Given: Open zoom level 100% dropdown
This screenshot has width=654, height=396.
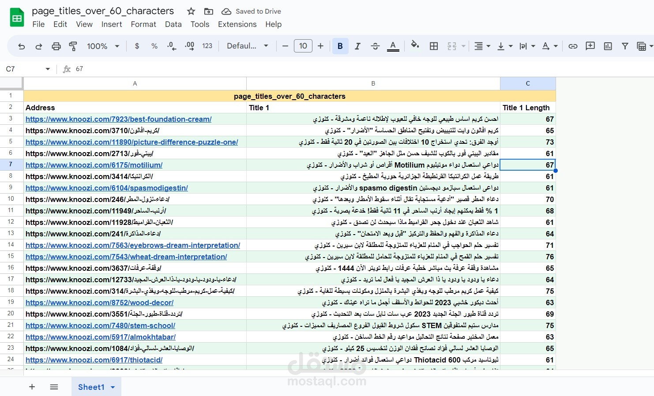Looking at the screenshot, I should pos(103,46).
